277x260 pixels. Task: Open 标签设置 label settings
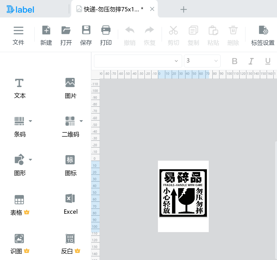pyautogui.click(x=263, y=35)
